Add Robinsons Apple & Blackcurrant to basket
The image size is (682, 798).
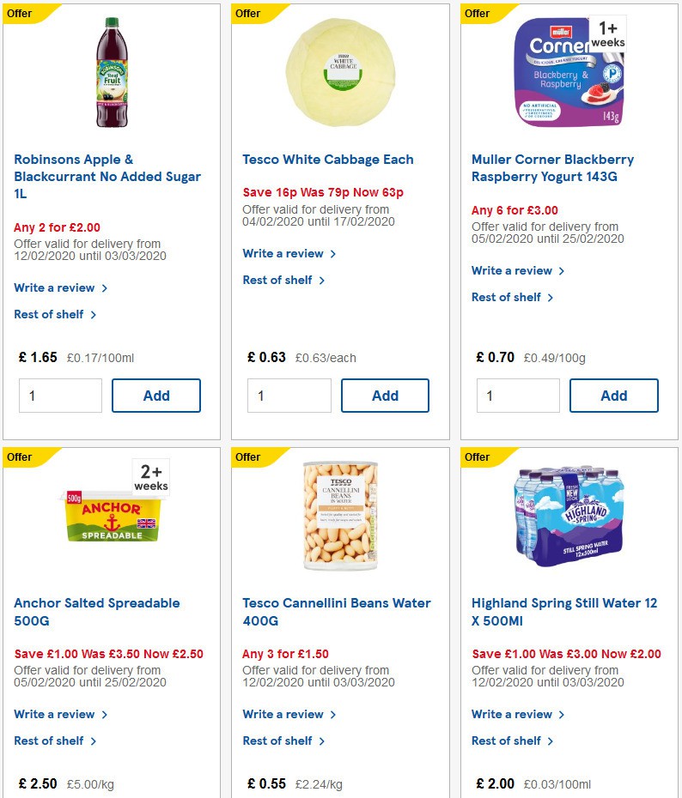[156, 396]
